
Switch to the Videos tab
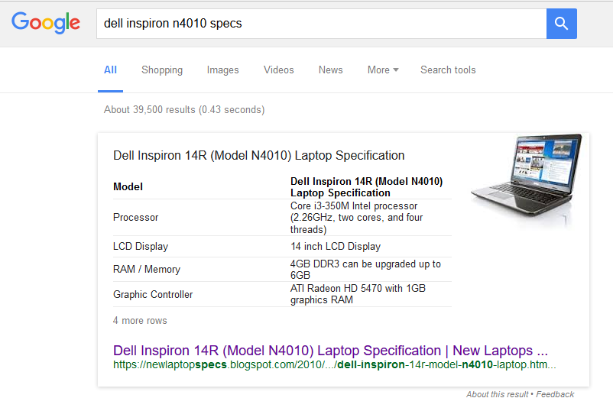click(x=279, y=70)
